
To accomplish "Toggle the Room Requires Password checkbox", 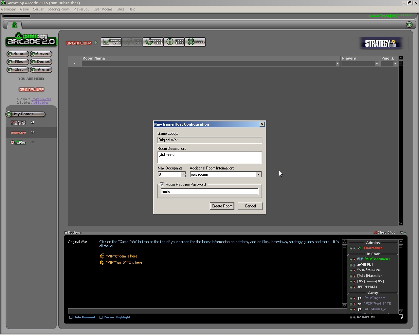I will 162,185.
